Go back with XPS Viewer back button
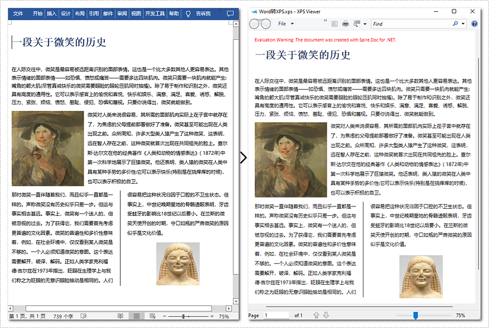The width and height of the screenshot is (489, 328). pyautogui.click(x=254, y=24)
